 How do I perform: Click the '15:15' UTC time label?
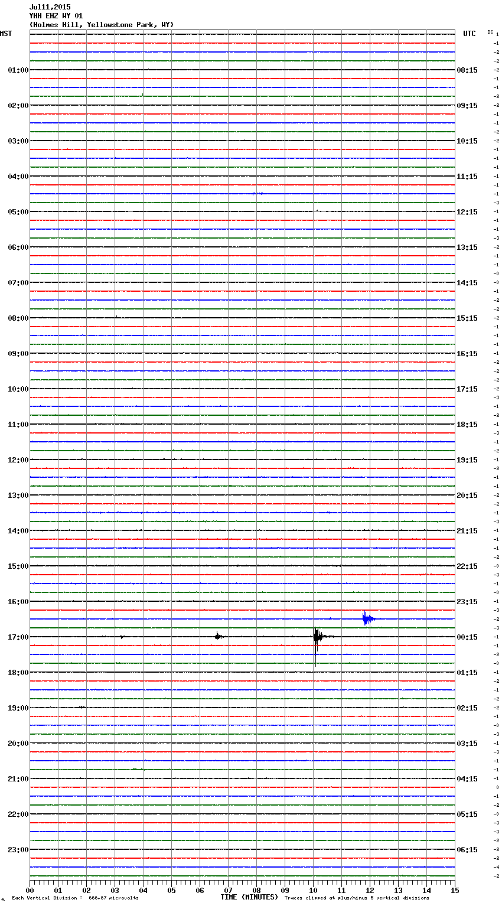pos(467,318)
